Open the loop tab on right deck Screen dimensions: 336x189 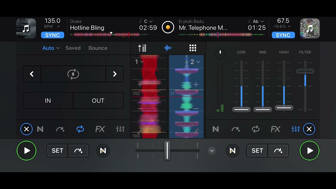[255, 129]
